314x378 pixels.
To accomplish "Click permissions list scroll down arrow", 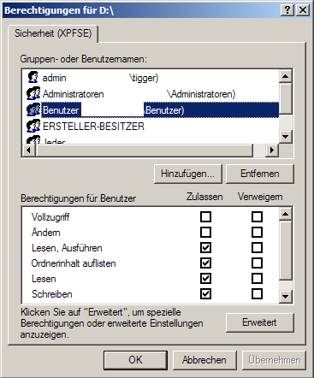I will 285,297.
